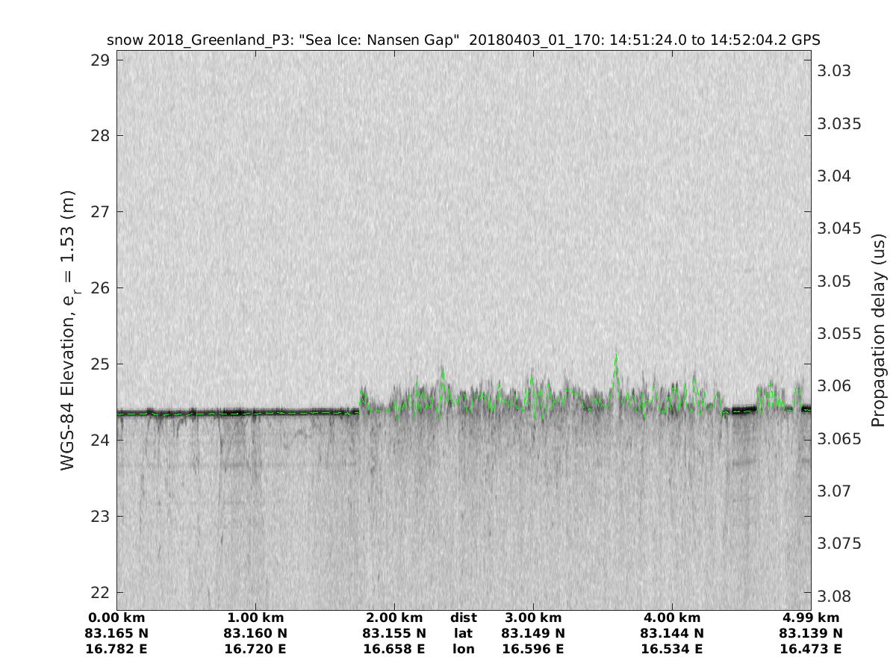Click the flat dark surface line at left
The height and width of the screenshot is (672, 896).
pos(224,412)
